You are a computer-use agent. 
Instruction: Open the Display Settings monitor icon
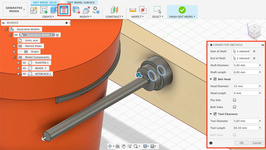coord(145,146)
